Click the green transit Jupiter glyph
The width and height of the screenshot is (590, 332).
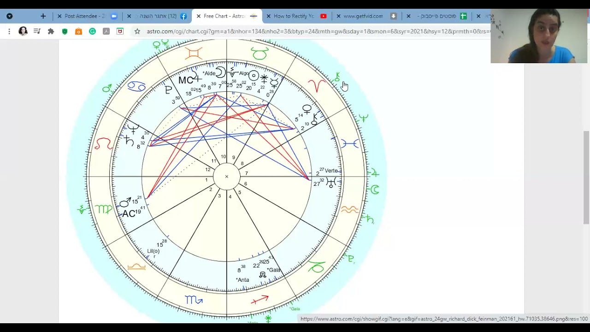click(x=374, y=173)
